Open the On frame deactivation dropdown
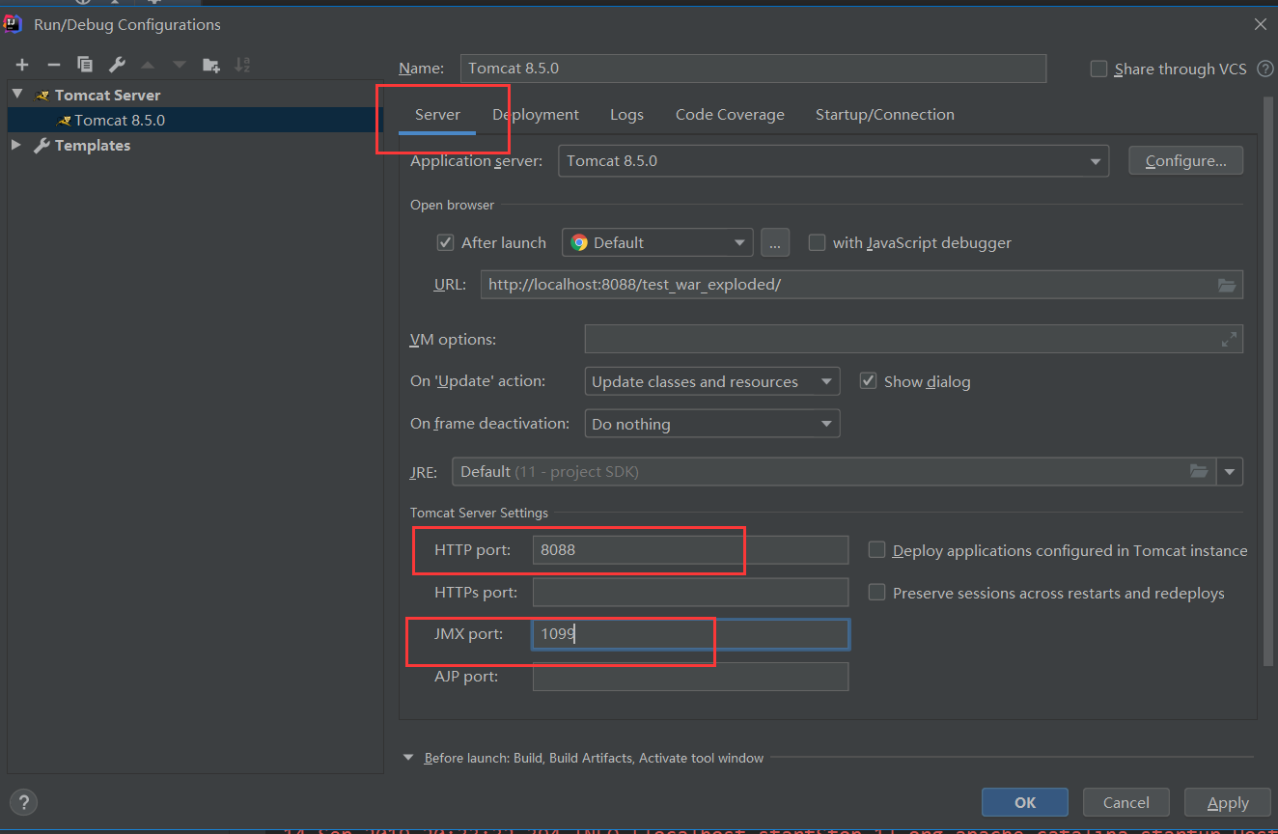Viewport: 1278px width, 834px height. 826,423
